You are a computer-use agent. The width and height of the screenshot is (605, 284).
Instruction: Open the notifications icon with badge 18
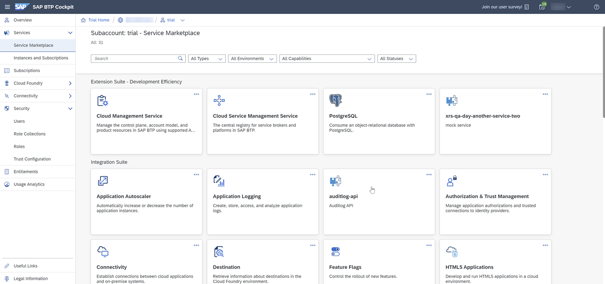click(x=542, y=7)
